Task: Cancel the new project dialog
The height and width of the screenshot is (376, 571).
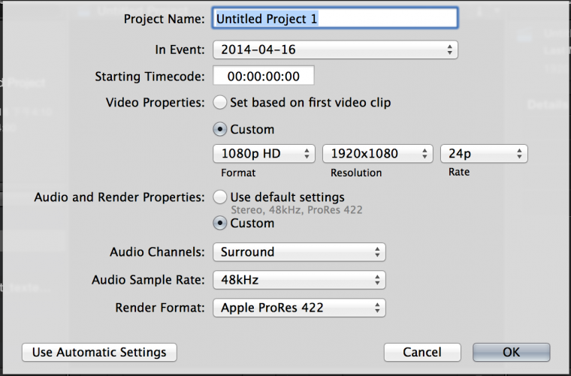Action: [x=421, y=352]
